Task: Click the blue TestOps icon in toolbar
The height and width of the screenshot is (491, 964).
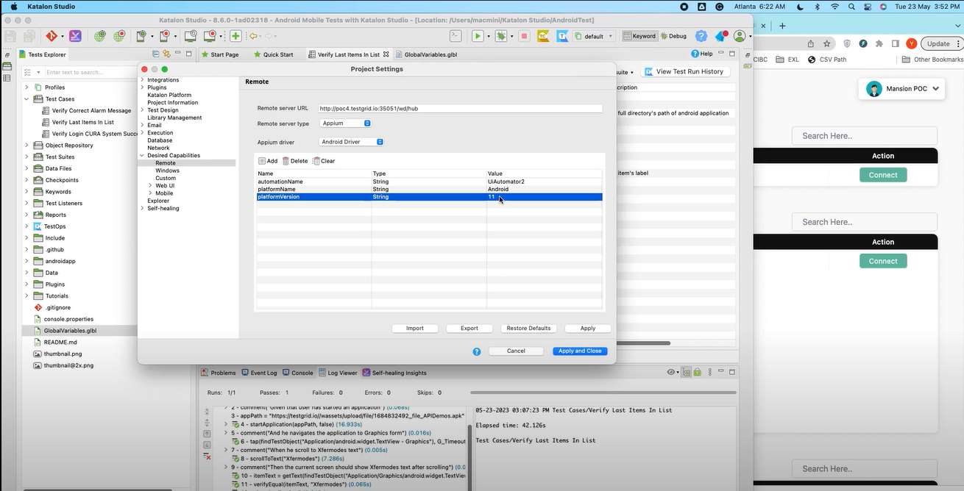Action: click(562, 36)
